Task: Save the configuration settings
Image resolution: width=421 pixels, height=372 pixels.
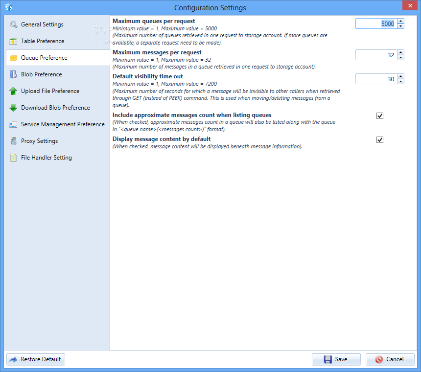Action: click(x=336, y=359)
